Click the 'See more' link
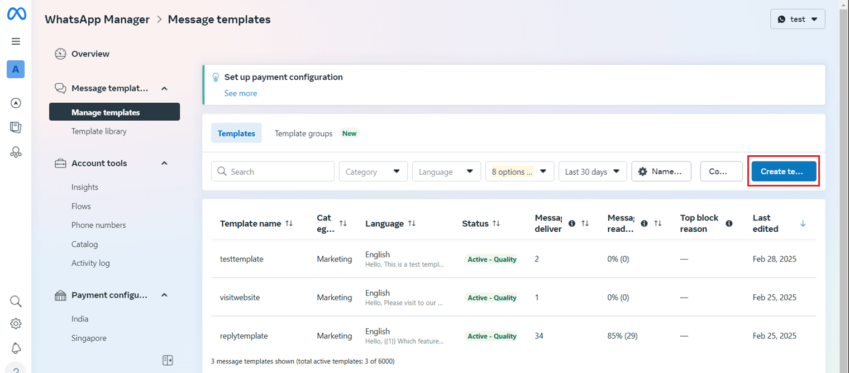Image resolution: width=849 pixels, height=373 pixels. coord(241,93)
